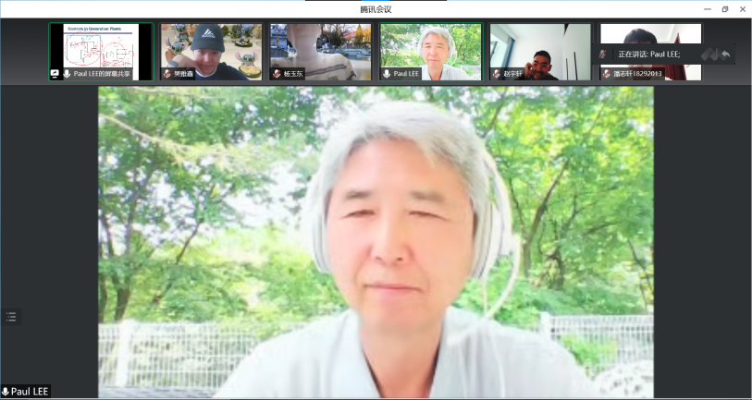The height and width of the screenshot is (400, 752).
Task: Click the Paul LEE name label at bottom left
Action: click(30, 392)
